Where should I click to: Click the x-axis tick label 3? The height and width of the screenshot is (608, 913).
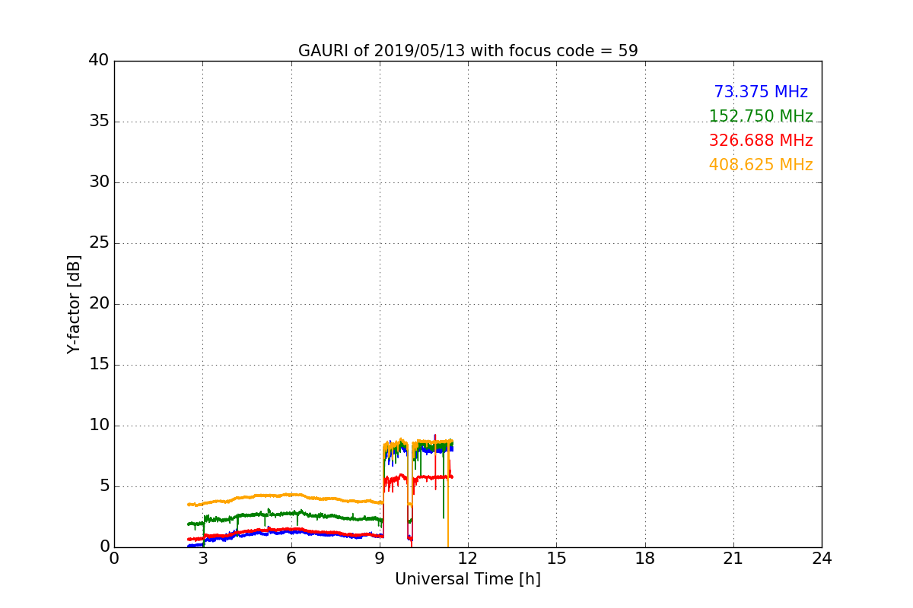pos(202,559)
